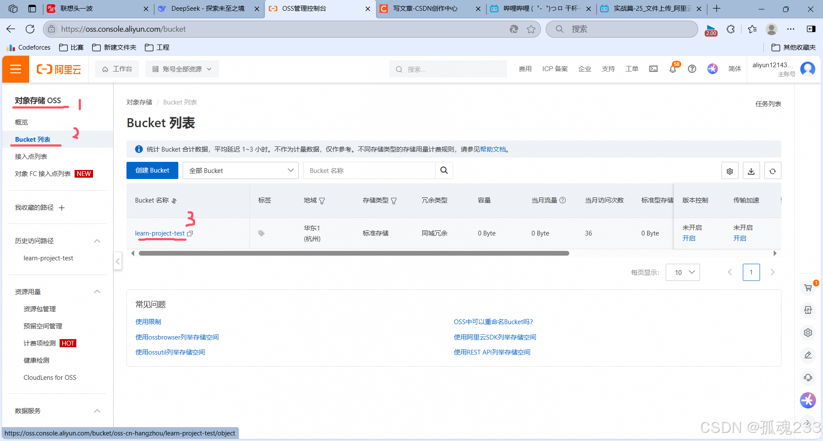Click the Bucket name search magnifier
The image size is (823, 441).
[x=444, y=170]
